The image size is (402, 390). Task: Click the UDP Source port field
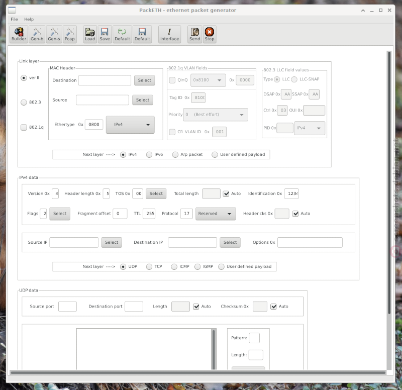[67, 307]
